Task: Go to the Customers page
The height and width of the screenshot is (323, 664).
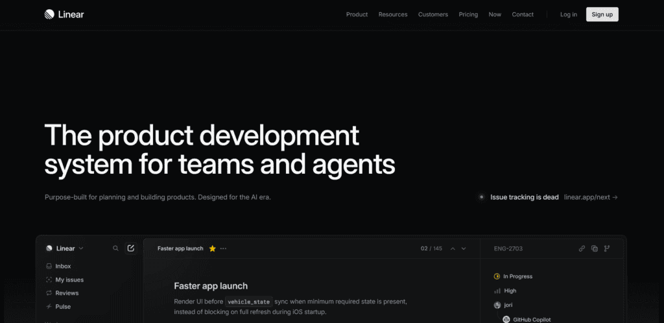Action: [433, 14]
